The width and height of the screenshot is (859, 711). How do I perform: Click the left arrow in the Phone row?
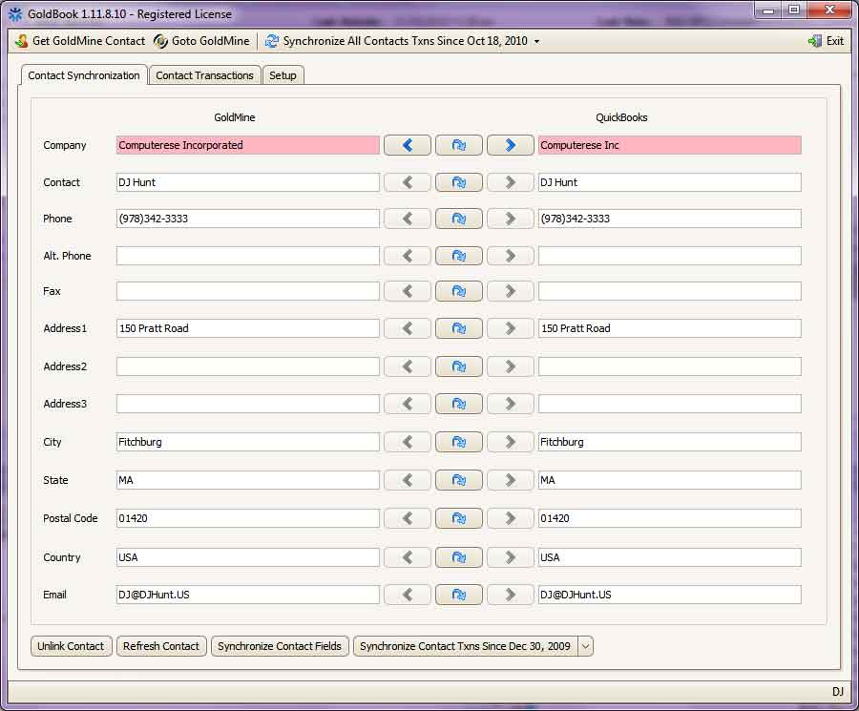(407, 219)
